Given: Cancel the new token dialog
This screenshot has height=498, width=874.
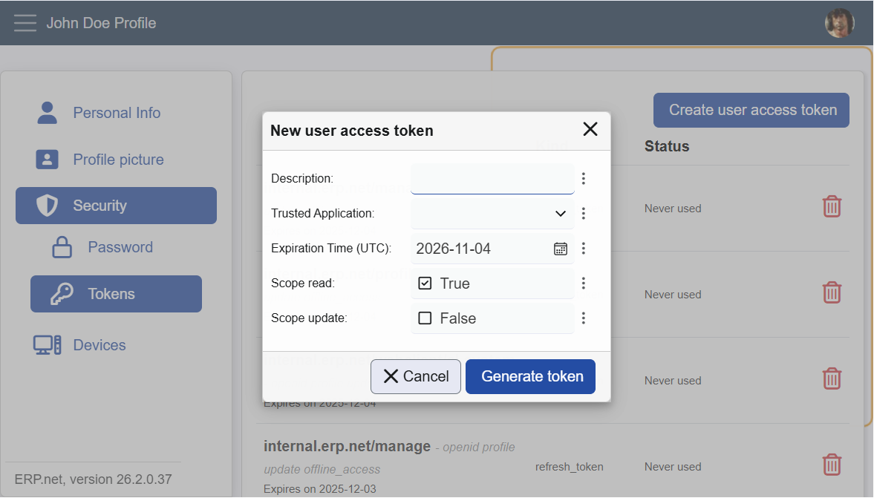Looking at the screenshot, I should (x=415, y=376).
